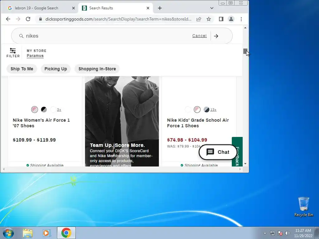Open the Filter panel

point(13,53)
